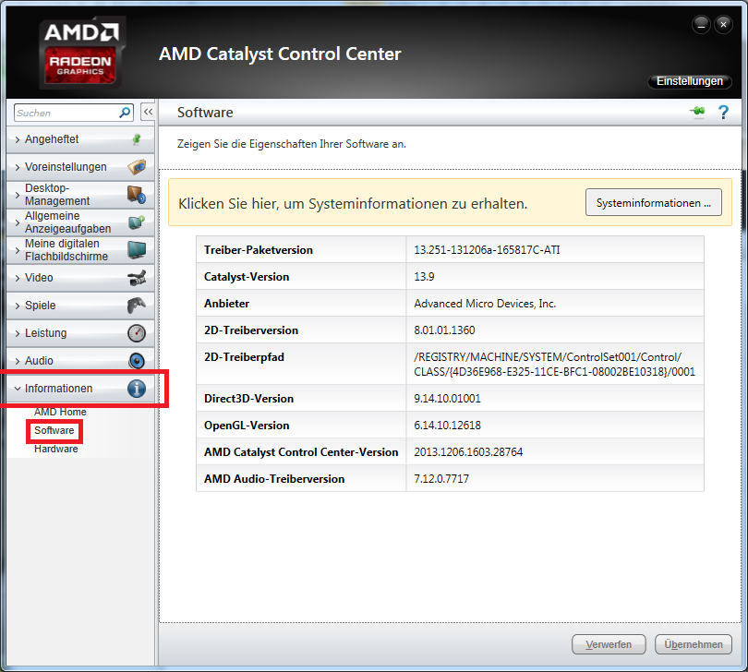Select OpenGL-Version value 6.14.10.12618
Screen dimensions: 748x672
(x=447, y=426)
